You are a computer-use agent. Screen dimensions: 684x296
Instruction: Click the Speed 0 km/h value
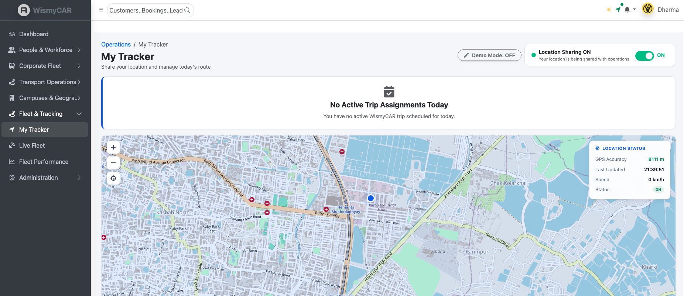coord(656,180)
